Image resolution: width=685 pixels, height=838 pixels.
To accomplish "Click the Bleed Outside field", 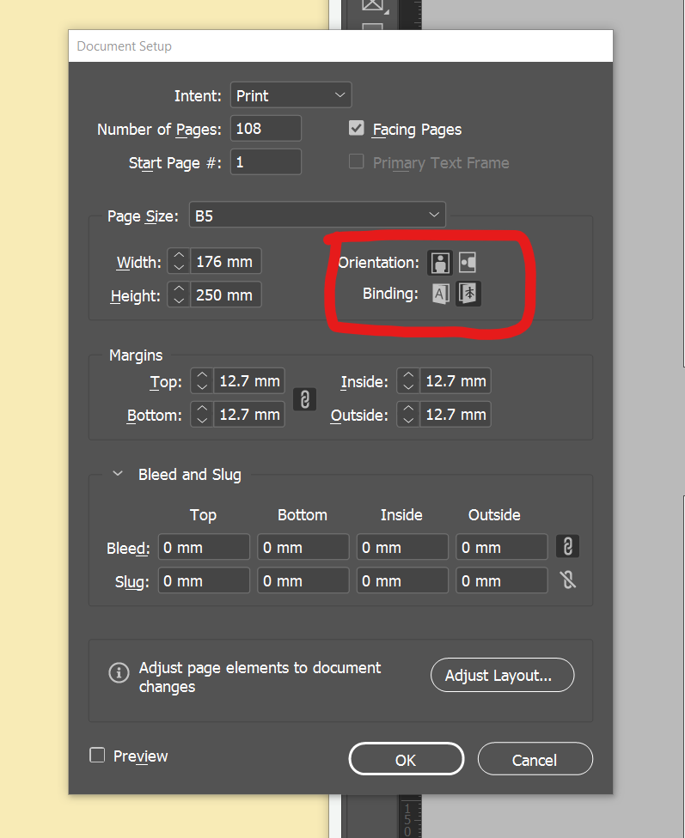I will pyautogui.click(x=502, y=547).
